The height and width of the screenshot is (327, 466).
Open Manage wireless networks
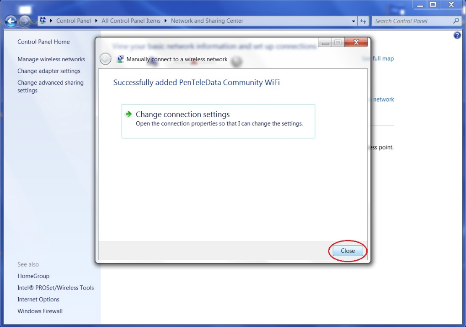tap(51, 59)
